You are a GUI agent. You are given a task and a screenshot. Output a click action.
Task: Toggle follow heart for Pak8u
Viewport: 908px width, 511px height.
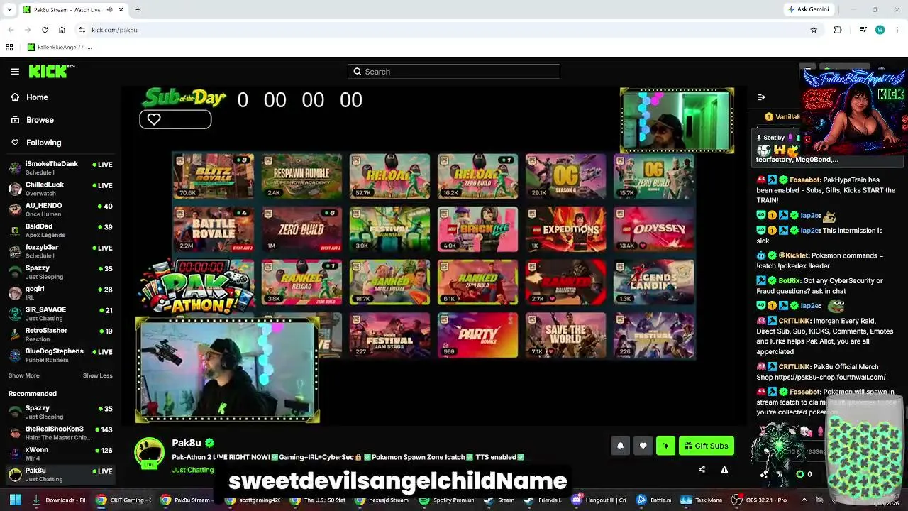(643, 446)
